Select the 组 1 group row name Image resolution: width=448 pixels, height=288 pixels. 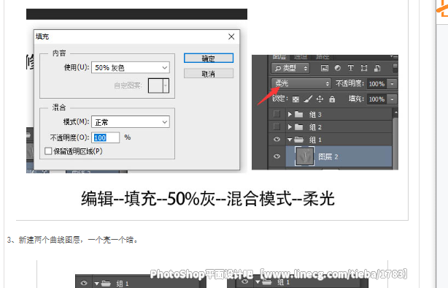[x=315, y=140]
